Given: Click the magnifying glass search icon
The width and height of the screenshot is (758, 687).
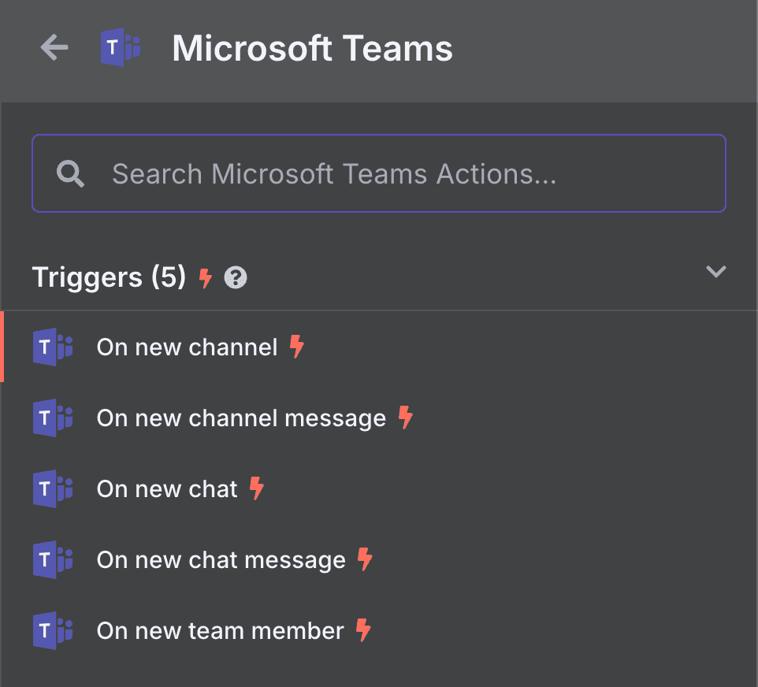Looking at the screenshot, I should pyautogui.click(x=71, y=173).
